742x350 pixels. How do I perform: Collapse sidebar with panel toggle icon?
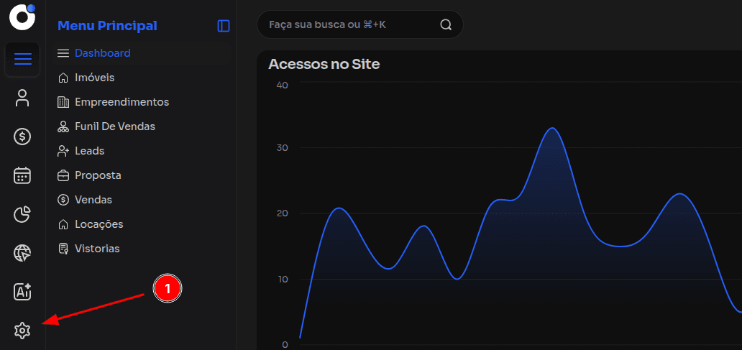tap(224, 26)
